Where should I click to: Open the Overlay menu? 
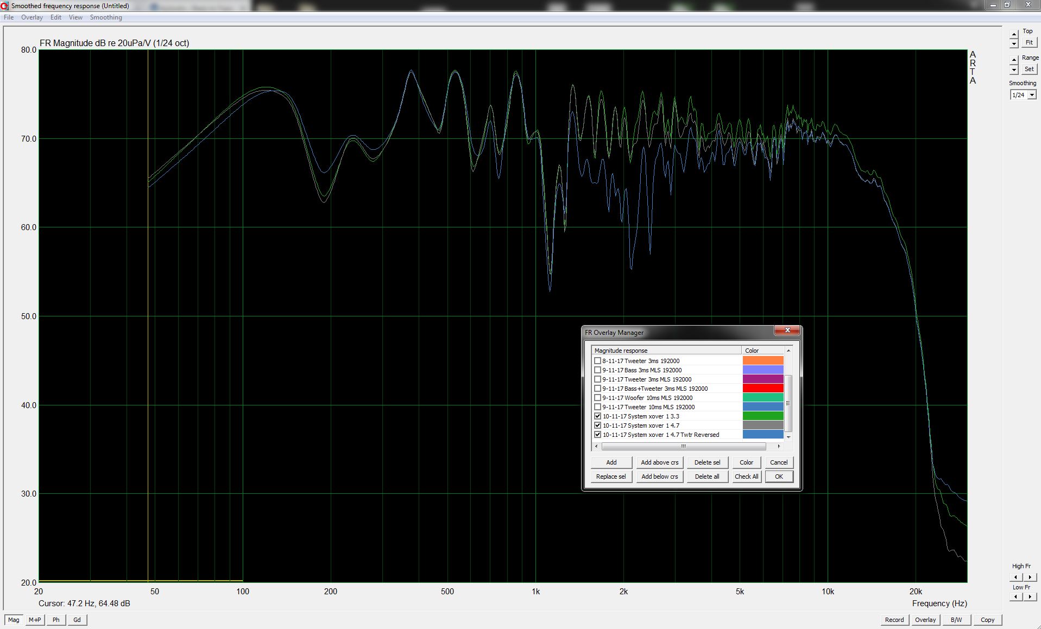coord(31,17)
